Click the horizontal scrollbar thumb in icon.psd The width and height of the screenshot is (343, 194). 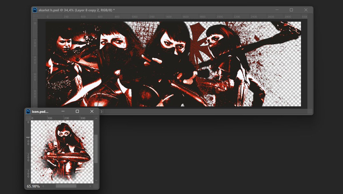66,186
